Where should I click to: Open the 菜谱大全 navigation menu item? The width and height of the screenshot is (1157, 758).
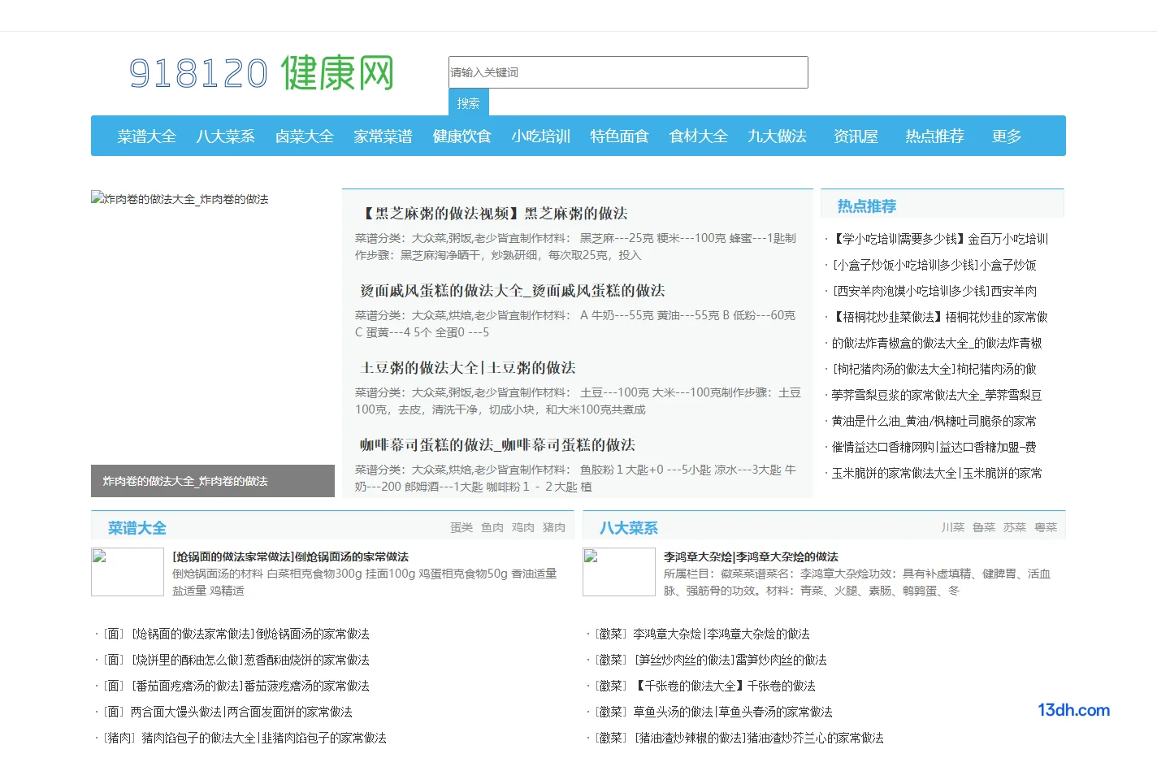click(146, 136)
